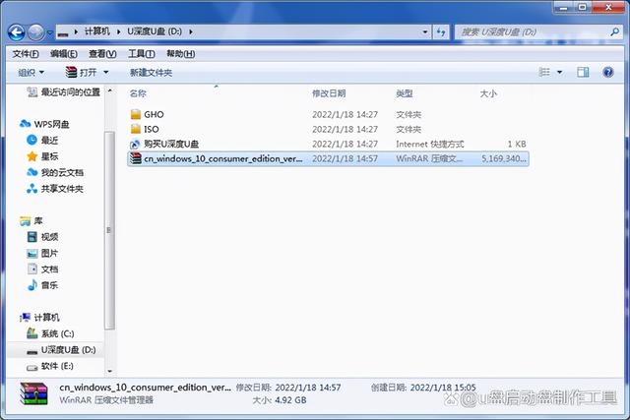Go back with the blue Back arrow
The width and height of the screenshot is (630, 420).
(x=17, y=32)
